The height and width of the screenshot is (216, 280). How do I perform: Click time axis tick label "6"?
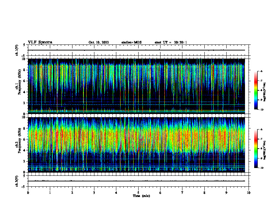coord(161,193)
